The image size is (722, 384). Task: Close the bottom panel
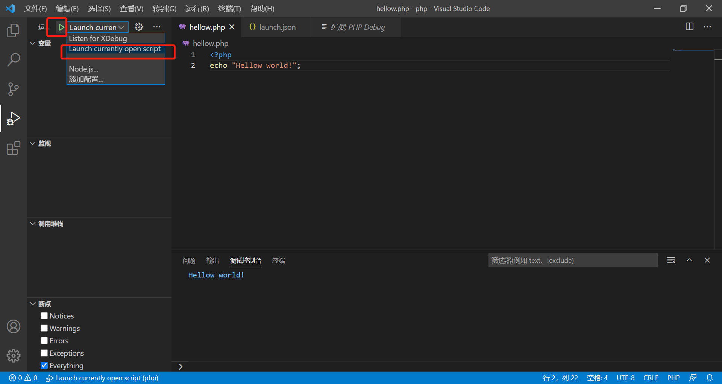707,260
